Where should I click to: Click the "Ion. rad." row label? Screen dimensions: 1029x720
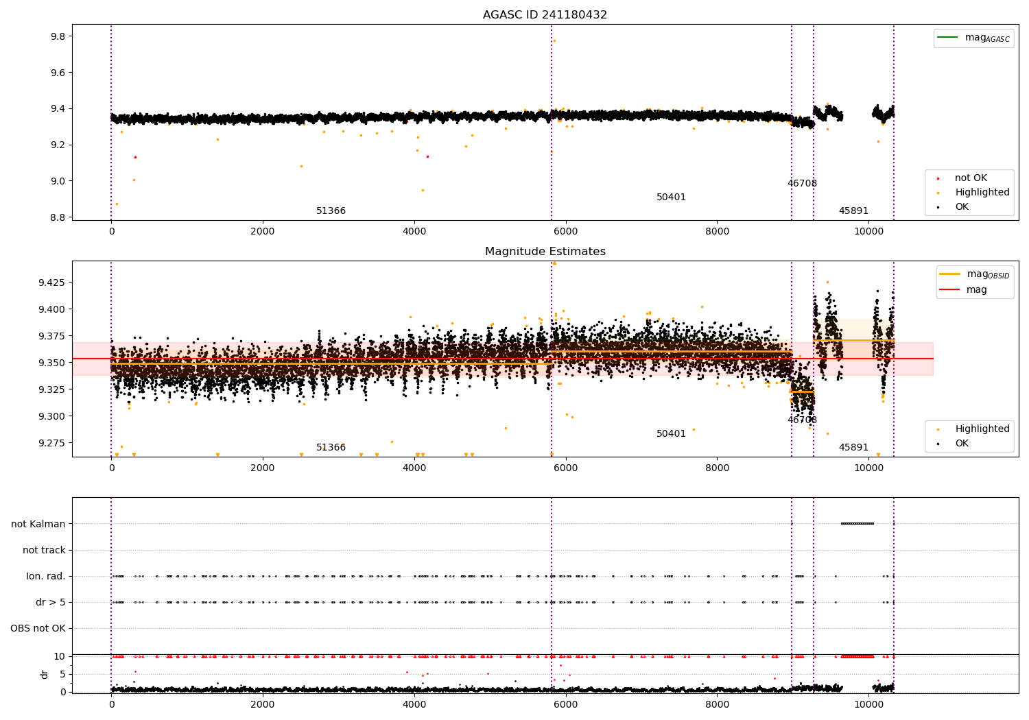(x=46, y=577)
